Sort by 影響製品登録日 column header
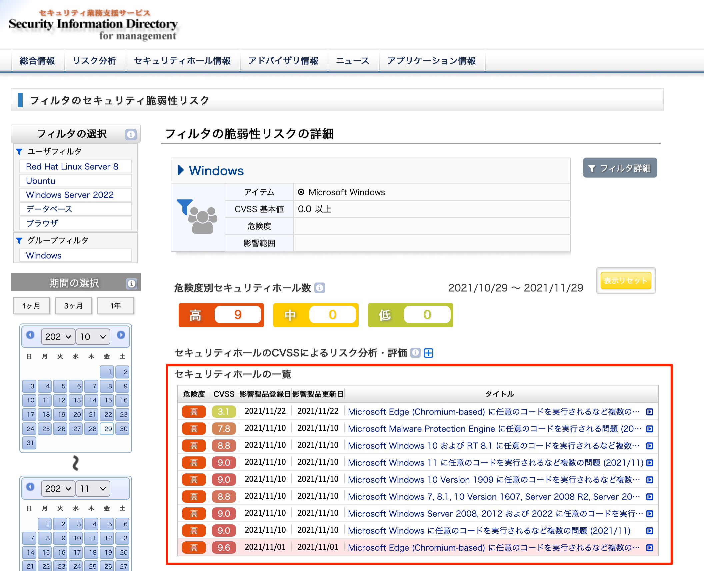 point(265,394)
